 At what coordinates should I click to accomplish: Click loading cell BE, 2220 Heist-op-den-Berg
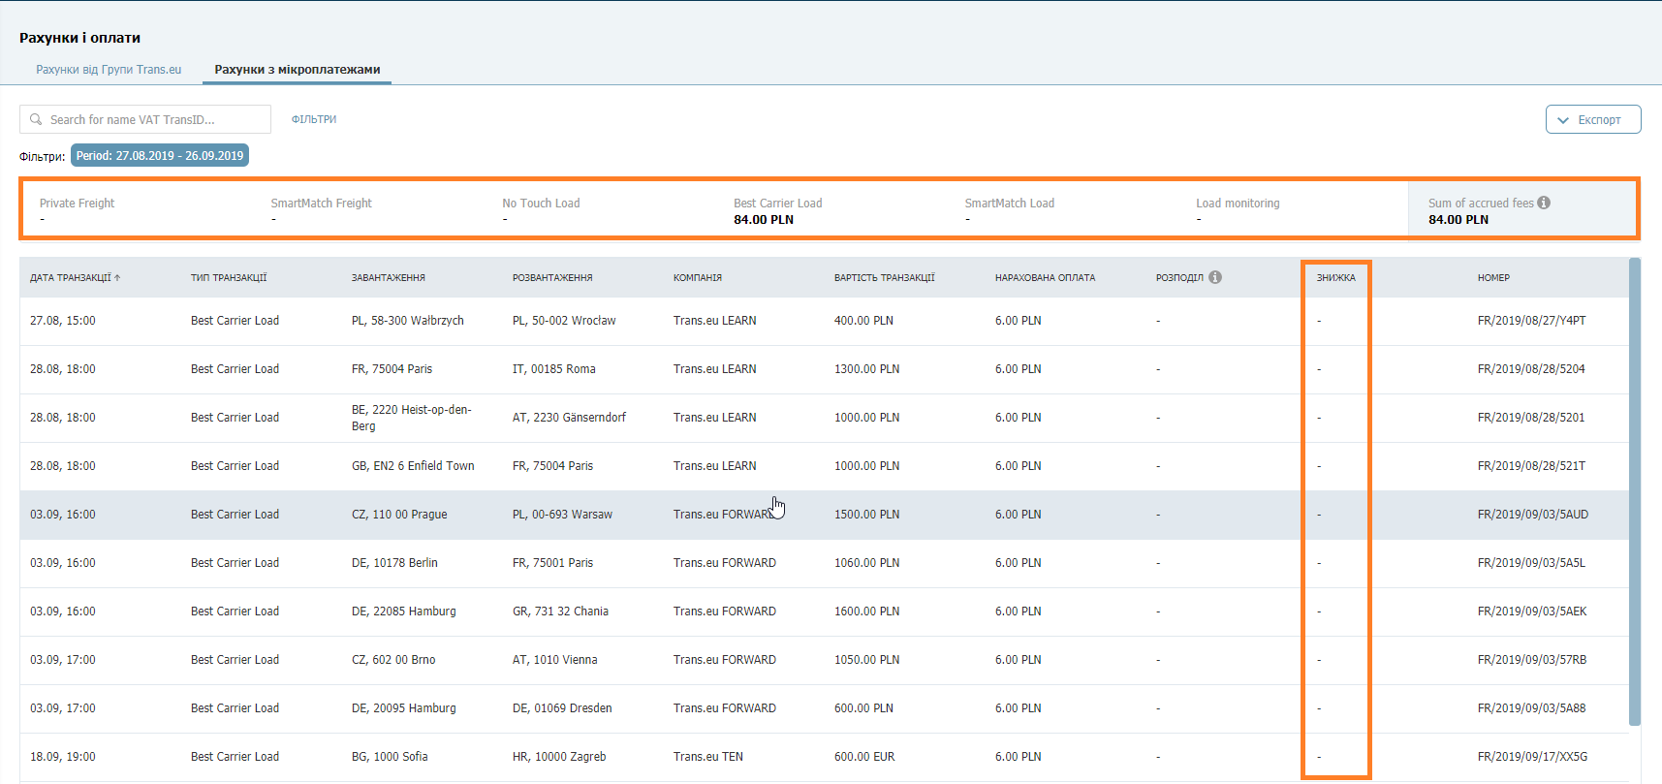[x=412, y=418]
